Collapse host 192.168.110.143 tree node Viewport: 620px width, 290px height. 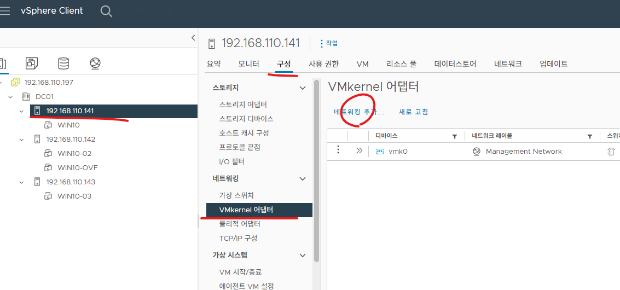point(22,182)
